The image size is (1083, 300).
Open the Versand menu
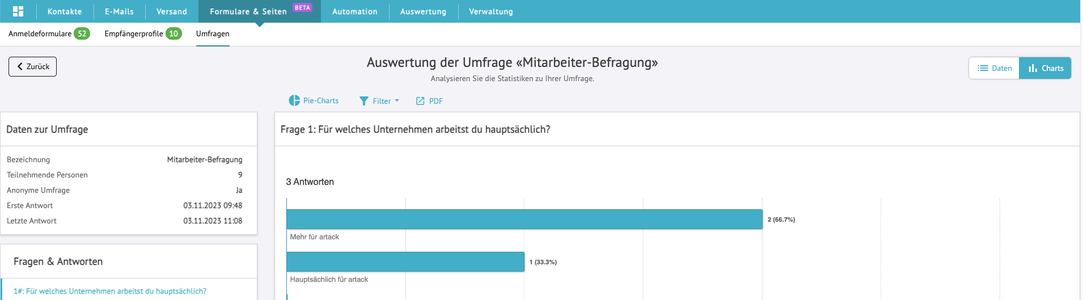coord(172,11)
